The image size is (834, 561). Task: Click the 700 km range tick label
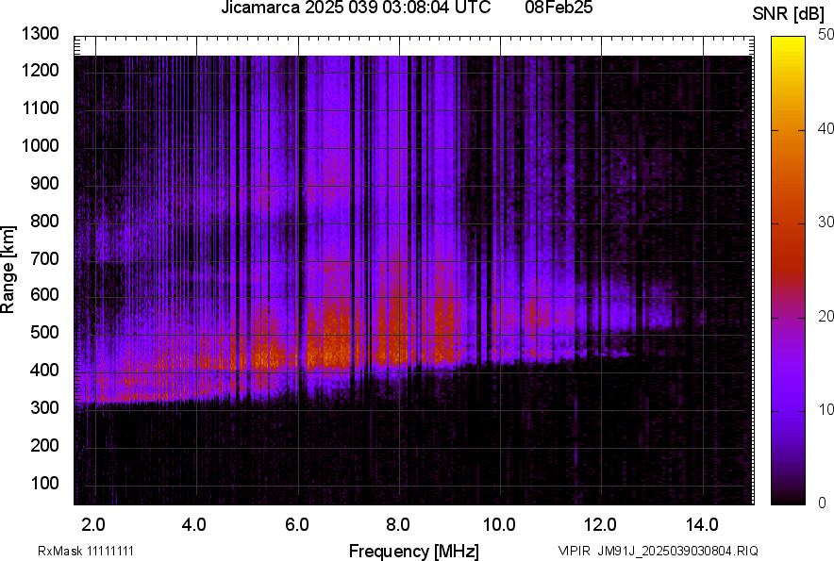43,258
